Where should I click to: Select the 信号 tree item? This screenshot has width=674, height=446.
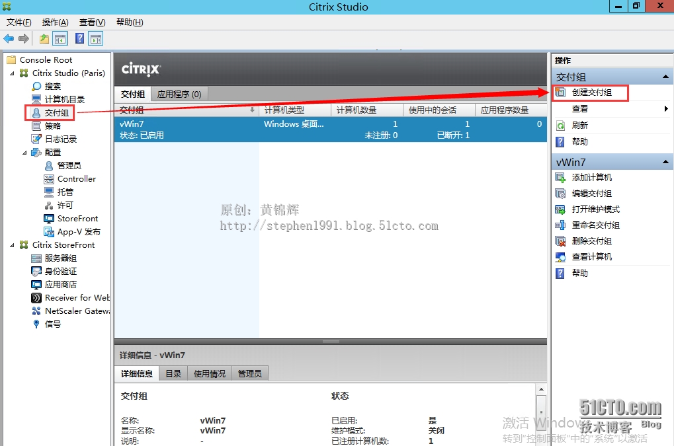(x=53, y=324)
